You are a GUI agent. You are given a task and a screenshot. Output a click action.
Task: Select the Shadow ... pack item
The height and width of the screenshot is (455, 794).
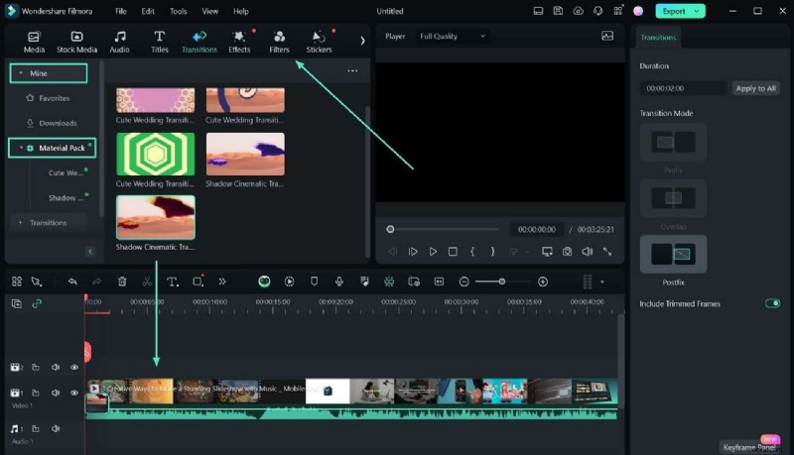tap(66, 197)
